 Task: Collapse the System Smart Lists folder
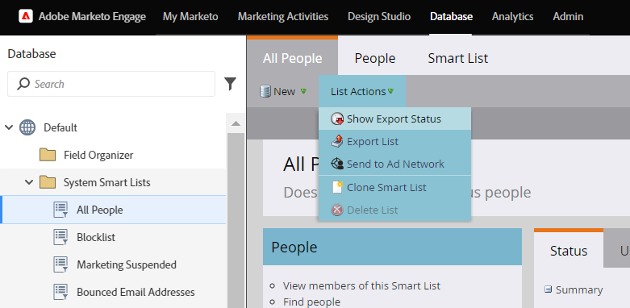pos(29,182)
